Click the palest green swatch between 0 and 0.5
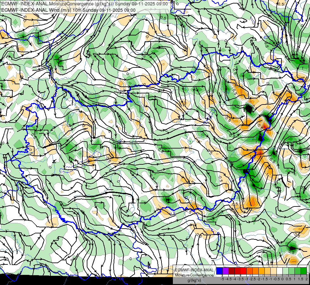Screen dimensions: 310x285 [x=286, y=271]
